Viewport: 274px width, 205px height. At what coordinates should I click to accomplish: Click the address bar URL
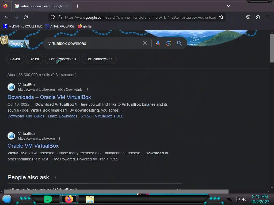pos(140,17)
